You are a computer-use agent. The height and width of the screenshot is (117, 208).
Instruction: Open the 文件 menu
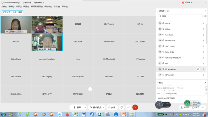pyautogui.click(x=4, y=7)
